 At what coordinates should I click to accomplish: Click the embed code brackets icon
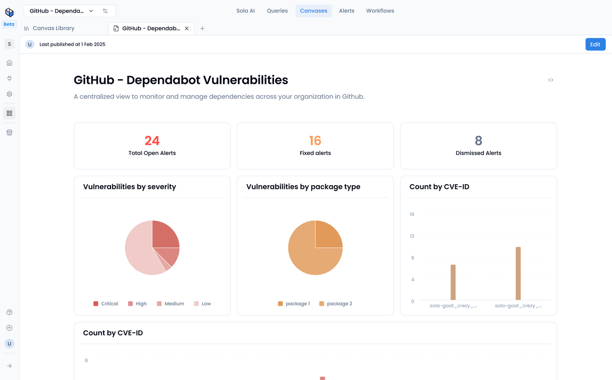coord(551,80)
